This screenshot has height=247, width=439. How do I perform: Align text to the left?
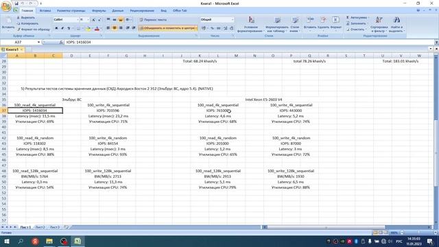pyautogui.click(x=108, y=28)
